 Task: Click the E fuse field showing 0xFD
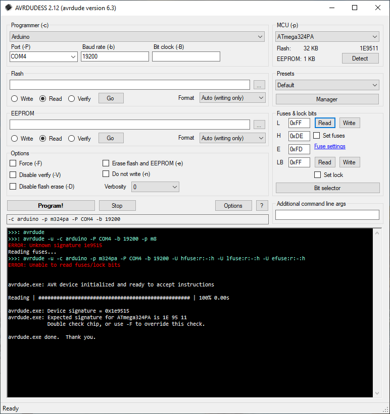299,149
